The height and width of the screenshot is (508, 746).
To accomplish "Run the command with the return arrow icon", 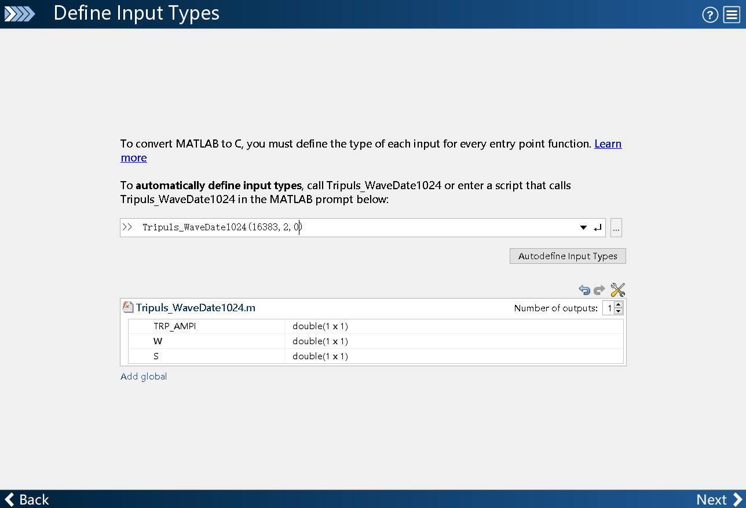I will pos(598,228).
